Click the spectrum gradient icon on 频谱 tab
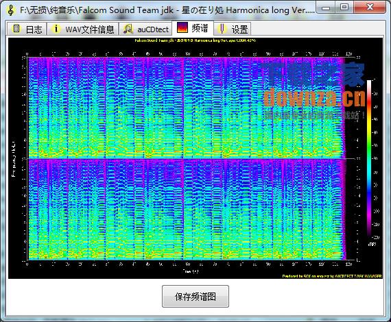This screenshot has width=391, height=322. click(x=182, y=27)
